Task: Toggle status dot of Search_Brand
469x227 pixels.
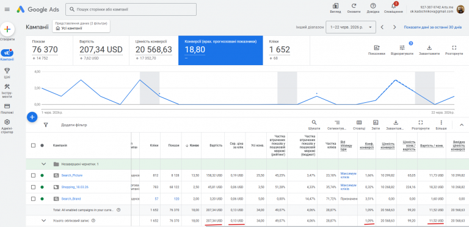Action: (x=42, y=198)
